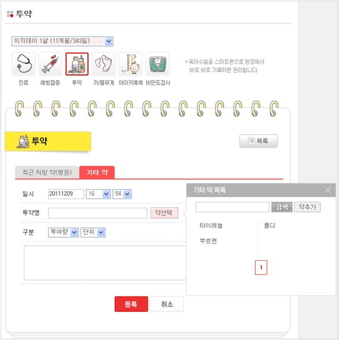The width and height of the screenshot is (339, 340).
Task: Click the red 등록 button
Action: (x=131, y=304)
